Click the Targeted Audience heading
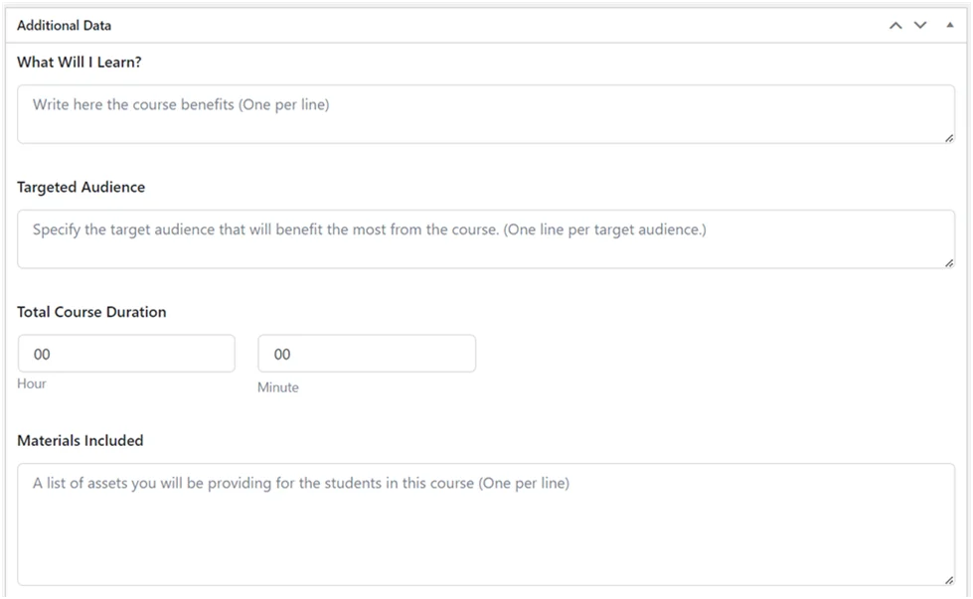 click(81, 187)
